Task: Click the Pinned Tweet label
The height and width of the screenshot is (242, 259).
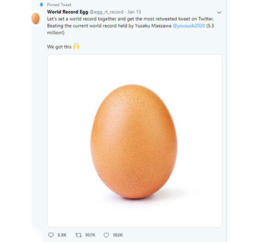Action: [59, 5]
